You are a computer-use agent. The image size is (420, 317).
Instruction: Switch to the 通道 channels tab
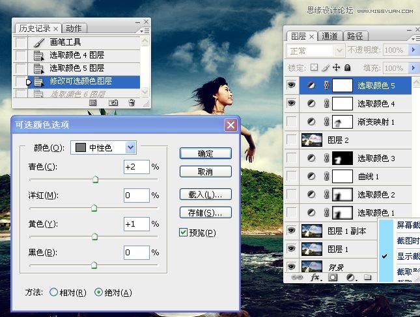[330, 36]
